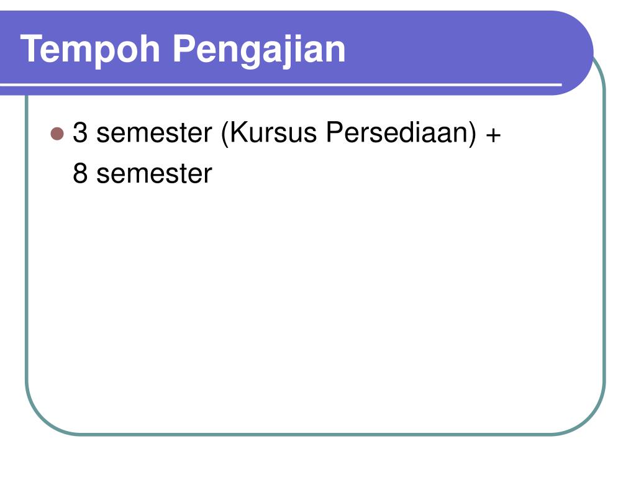
Task: Click the "Tempoh Pengajian" slide title
Action: point(183,50)
